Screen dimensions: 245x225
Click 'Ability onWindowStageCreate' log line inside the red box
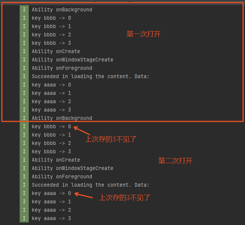[x=73, y=60]
